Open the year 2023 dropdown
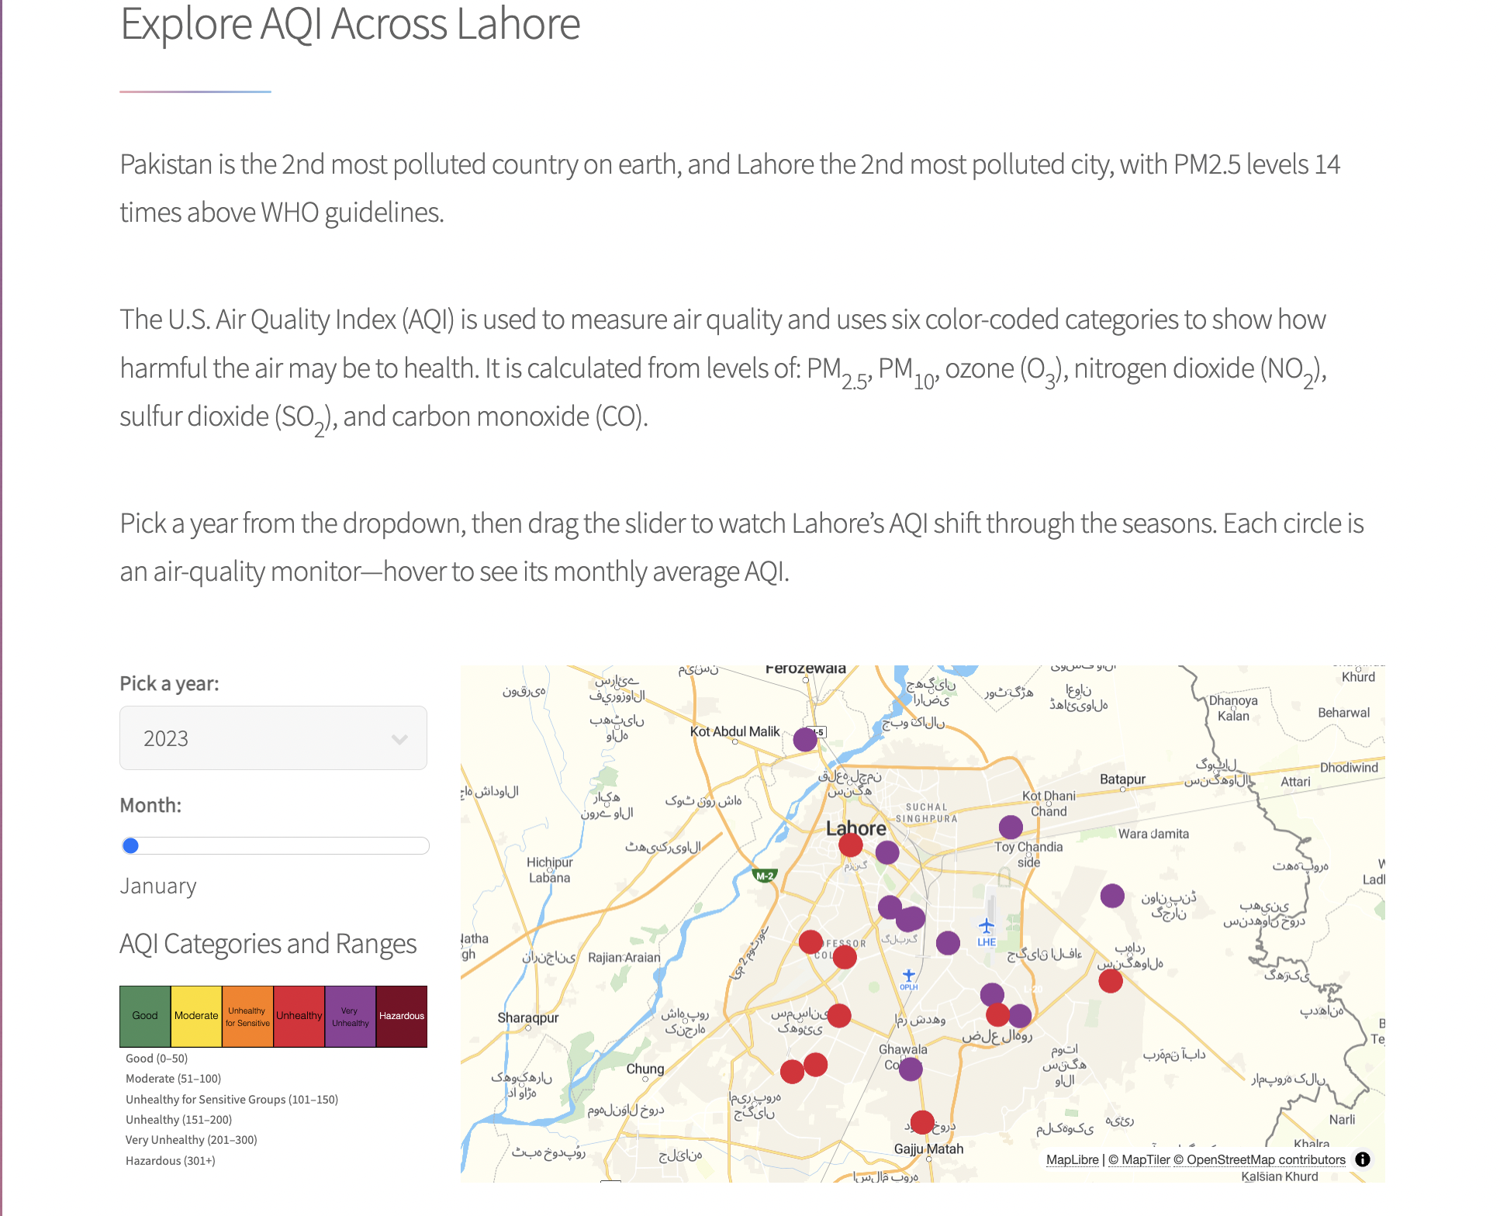 coord(272,738)
